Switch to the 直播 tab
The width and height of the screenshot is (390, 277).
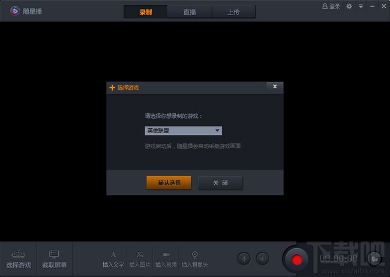189,11
